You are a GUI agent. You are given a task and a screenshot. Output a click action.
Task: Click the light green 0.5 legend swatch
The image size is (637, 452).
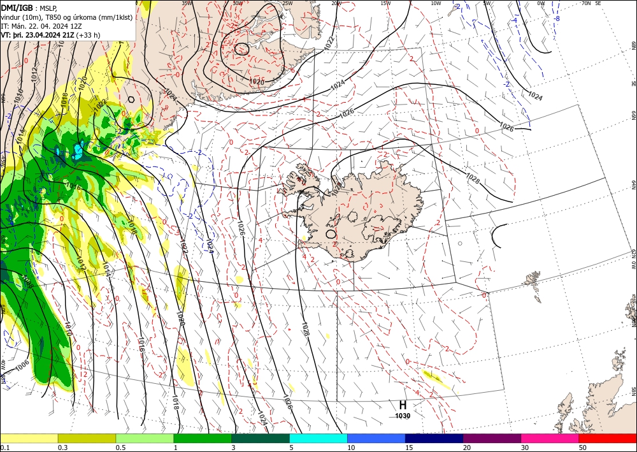[145, 438]
